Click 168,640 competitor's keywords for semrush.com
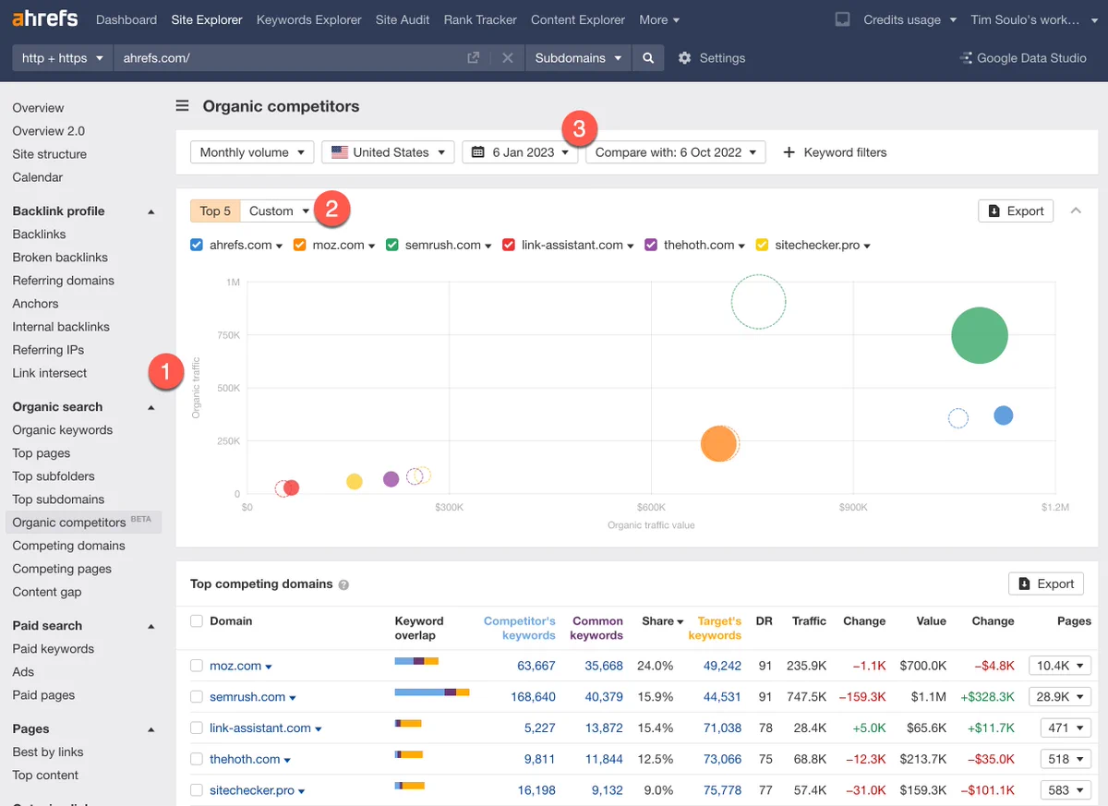1108x806 pixels. 532,697
